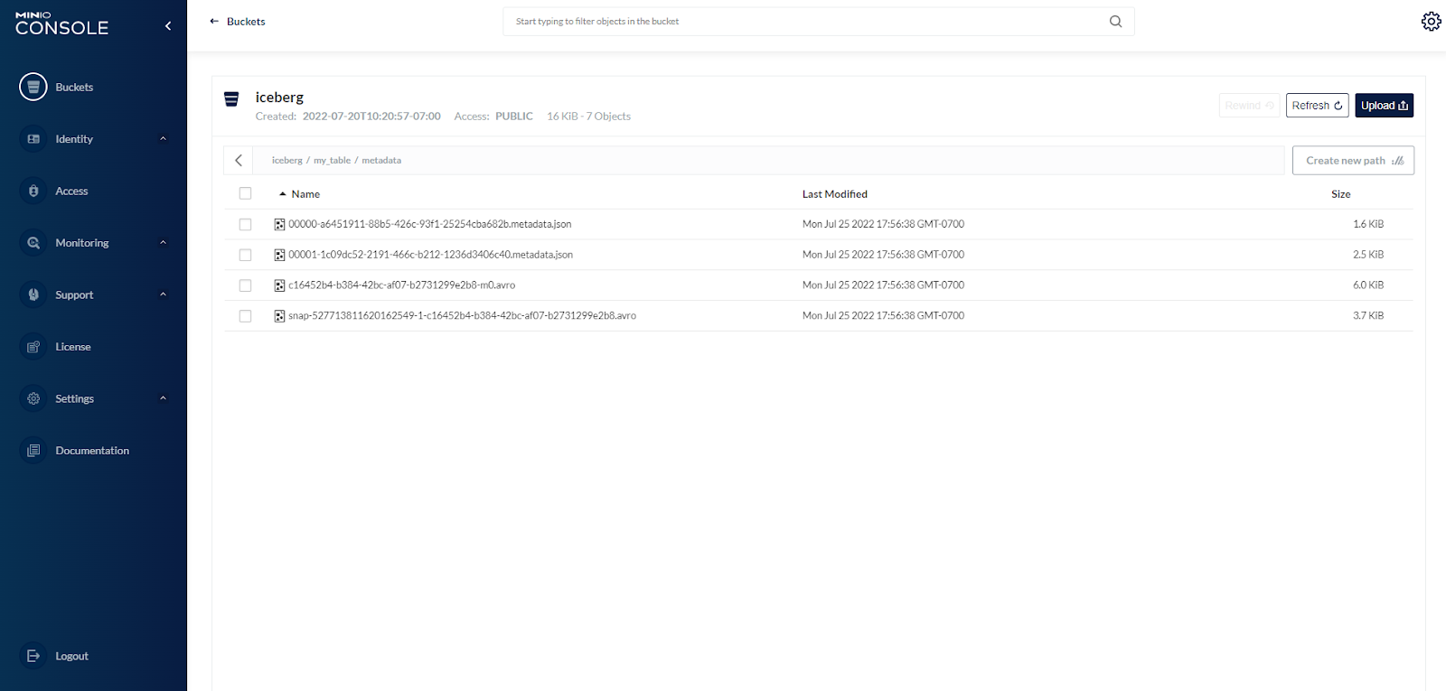The image size is (1446, 691).
Task: Open the settings gear at top right
Action: (1431, 22)
